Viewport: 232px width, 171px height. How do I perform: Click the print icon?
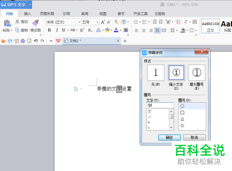click(x=23, y=41)
